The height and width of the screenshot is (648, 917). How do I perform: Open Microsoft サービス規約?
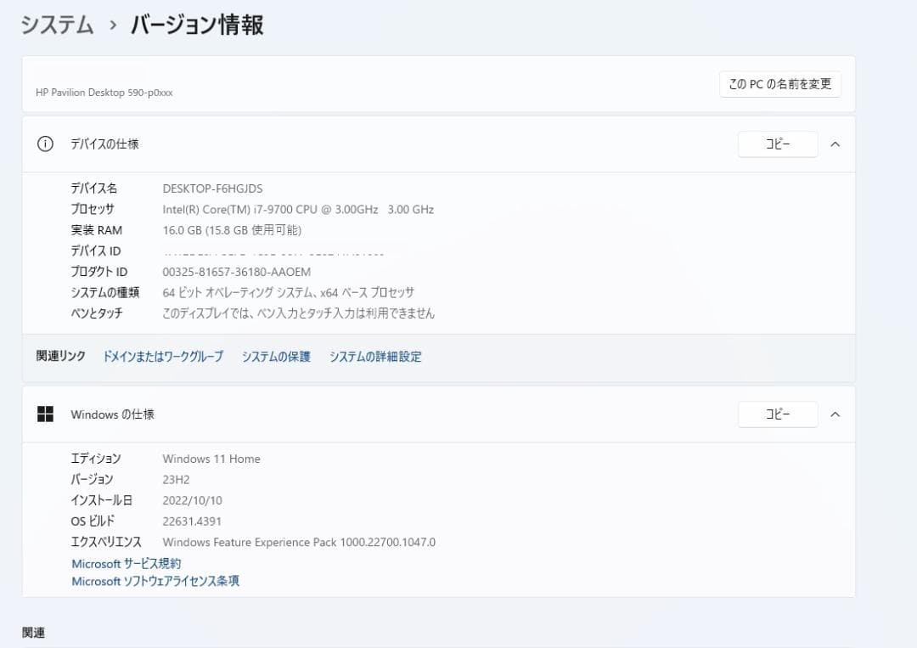coord(126,563)
